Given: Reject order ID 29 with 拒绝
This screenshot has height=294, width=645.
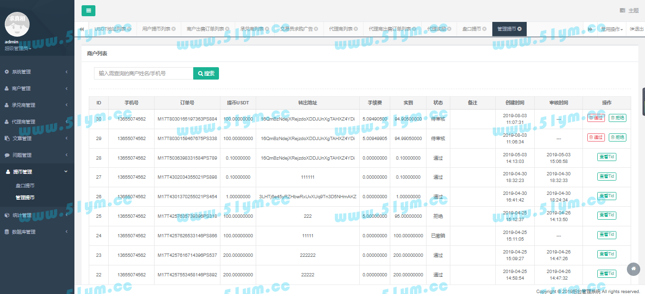Looking at the screenshot, I should pos(617,138).
